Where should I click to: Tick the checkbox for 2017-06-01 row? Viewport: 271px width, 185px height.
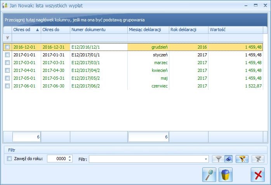pyautogui.click(x=7, y=86)
